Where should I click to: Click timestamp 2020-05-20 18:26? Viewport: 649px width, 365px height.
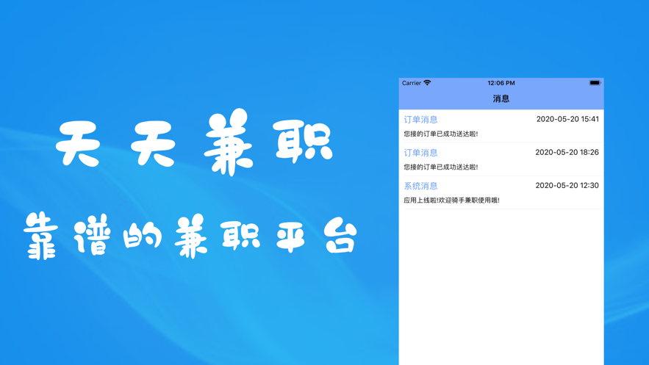(567, 152)
